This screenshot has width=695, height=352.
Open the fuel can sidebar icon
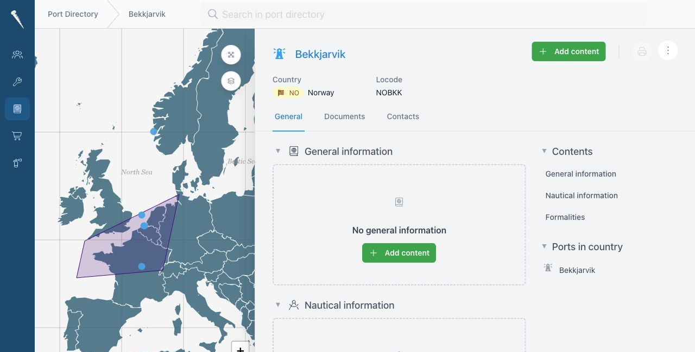coord(17,163)
